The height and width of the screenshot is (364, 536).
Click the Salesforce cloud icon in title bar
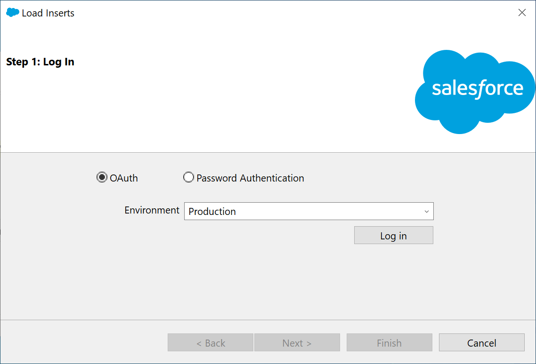[x=12, y=13]
